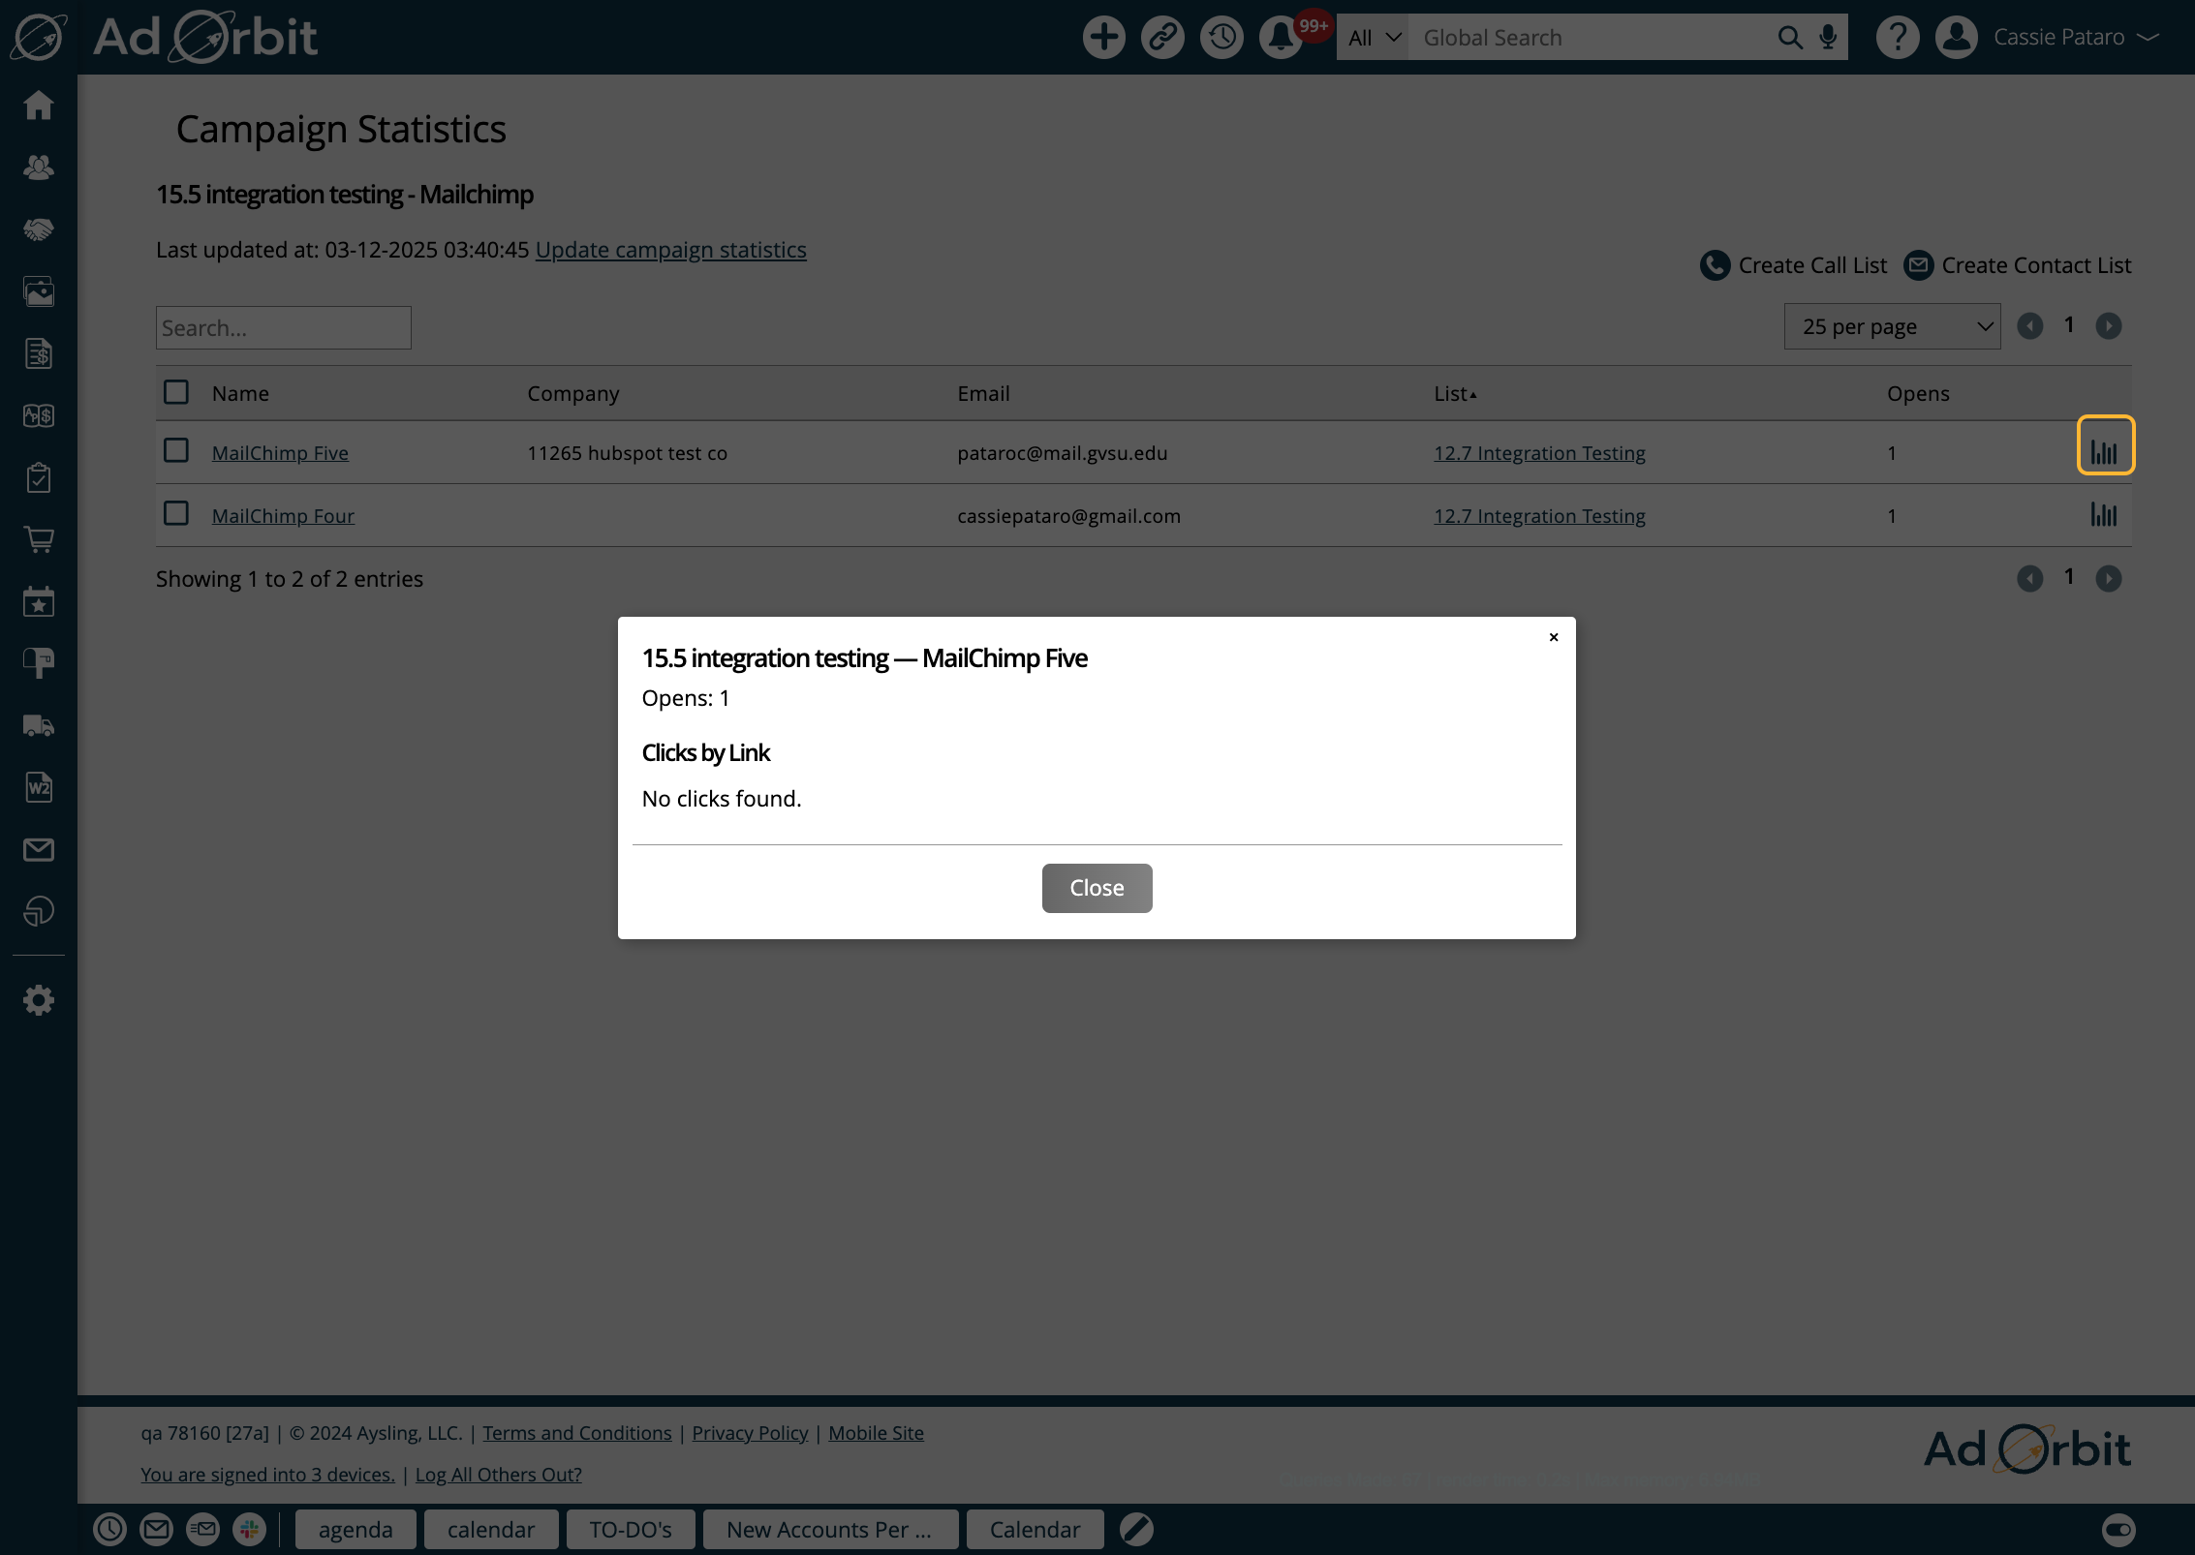
Task: Open the lowercase calendar tab in bottom bar
Action: [x=491, y=1529]
